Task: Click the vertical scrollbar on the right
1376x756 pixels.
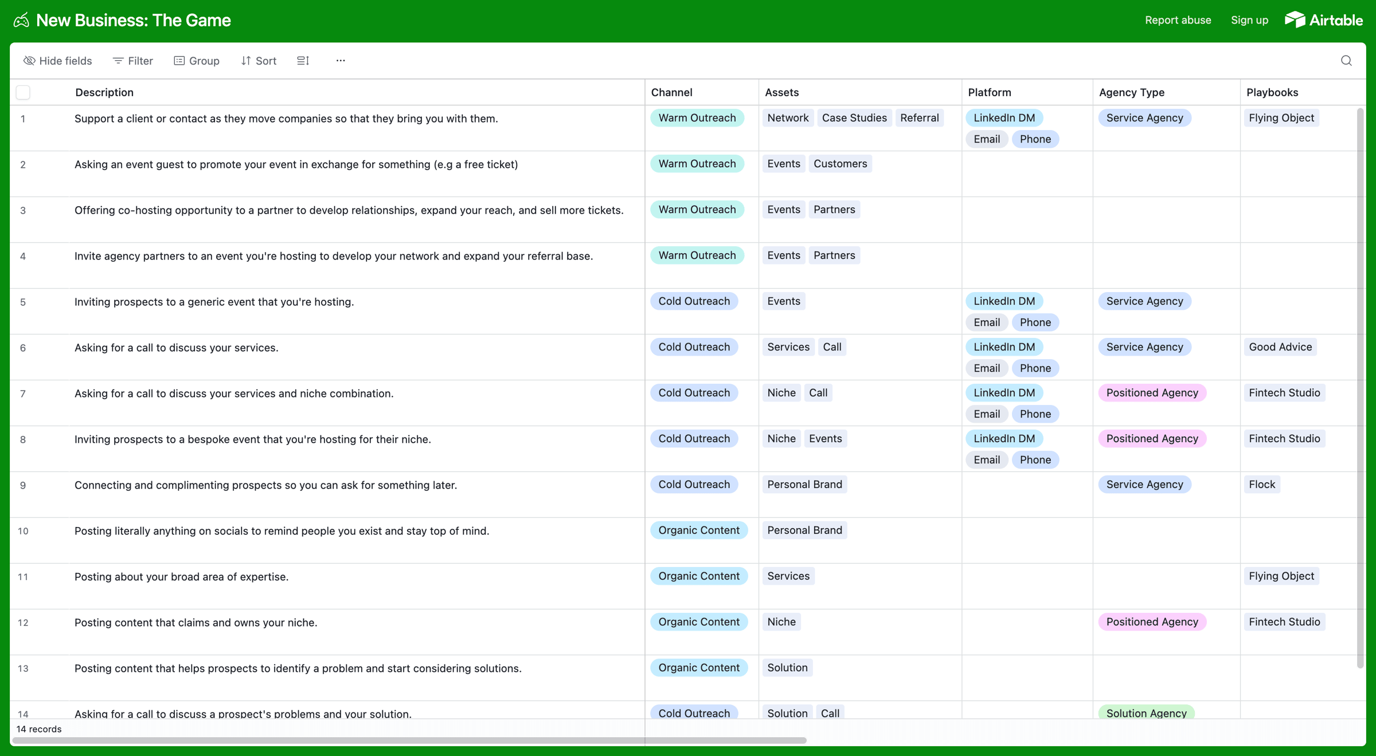Action: [1360, 387]
